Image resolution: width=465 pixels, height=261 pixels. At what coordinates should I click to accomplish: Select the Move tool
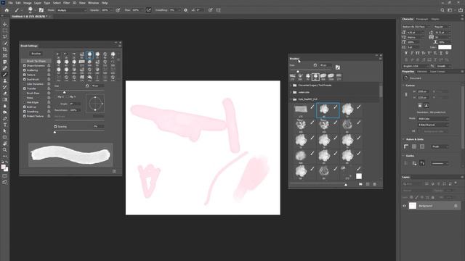5,24
